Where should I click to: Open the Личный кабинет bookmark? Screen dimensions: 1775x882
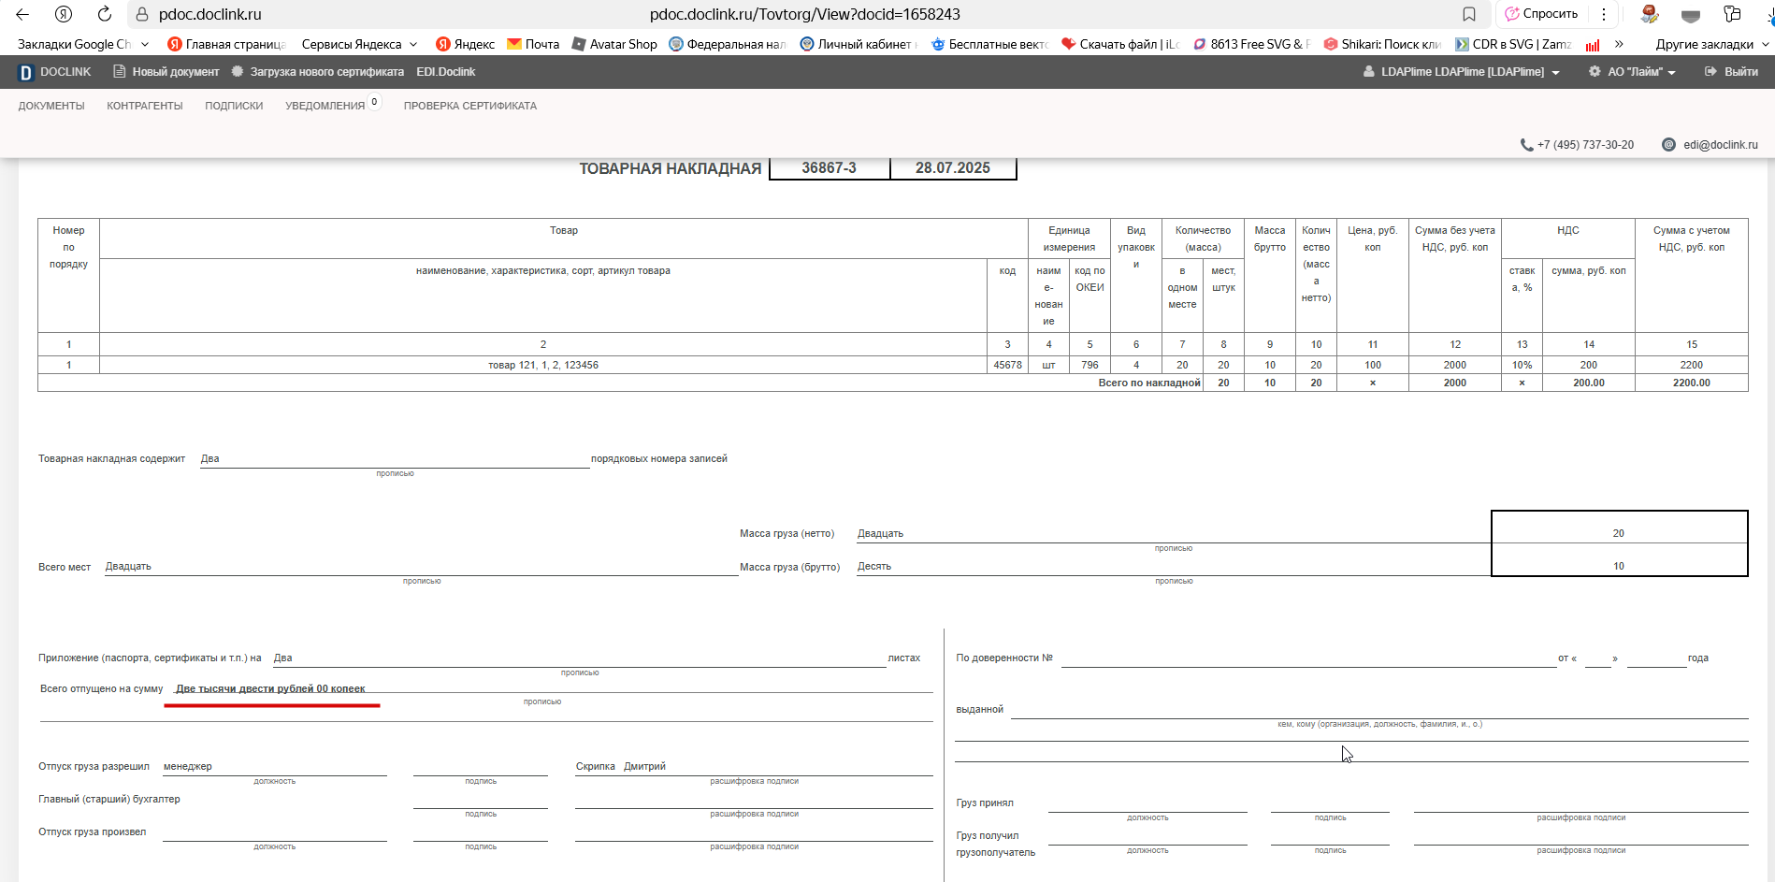click(x=859, y=44)
